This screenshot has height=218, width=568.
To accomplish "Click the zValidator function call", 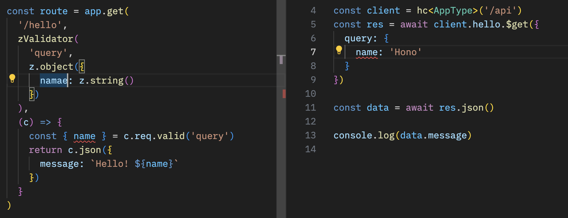I will [45, 39].
